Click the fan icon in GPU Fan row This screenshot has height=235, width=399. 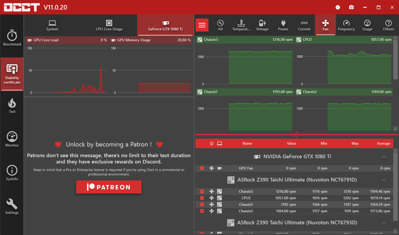point(212,168)
